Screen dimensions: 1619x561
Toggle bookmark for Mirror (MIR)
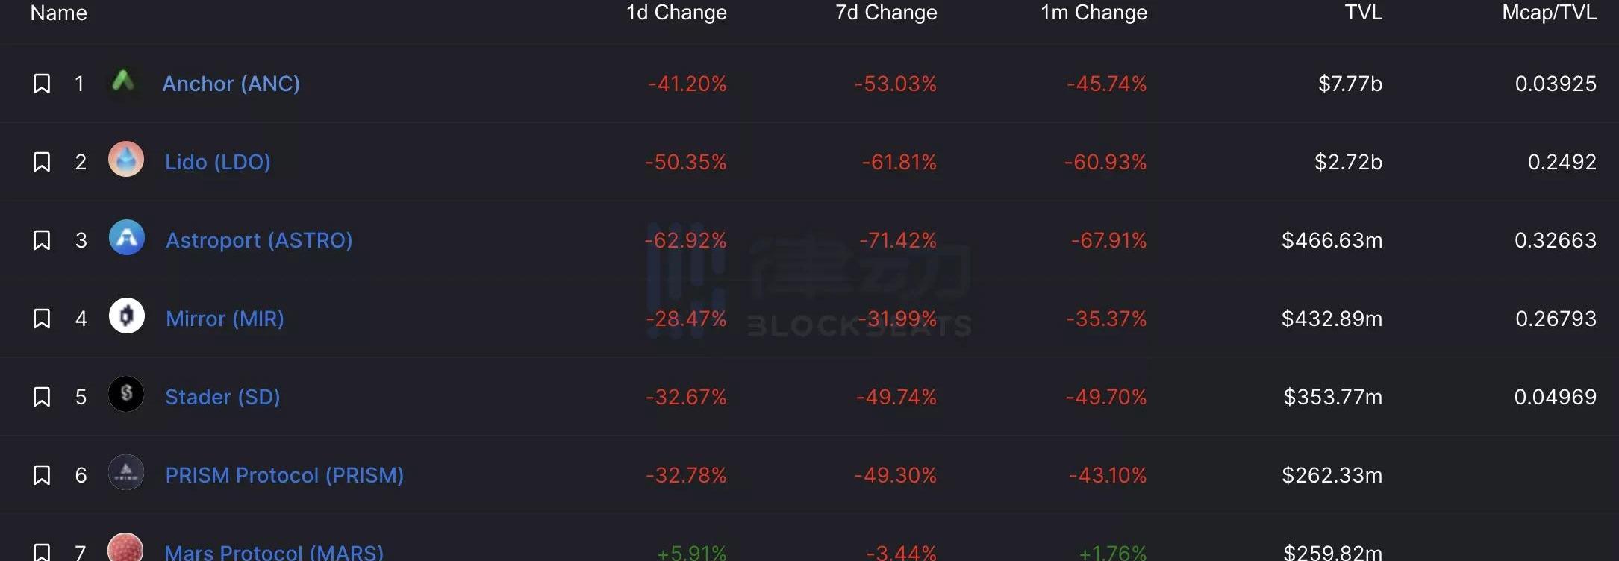[42, 319]
